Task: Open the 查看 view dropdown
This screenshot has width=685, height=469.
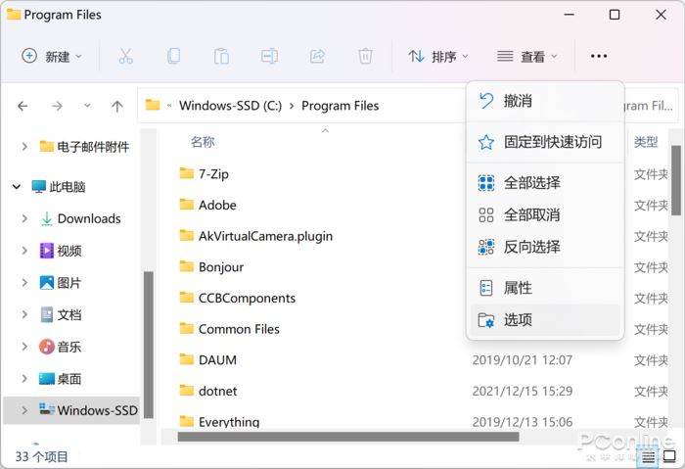Action: (526, 56)
